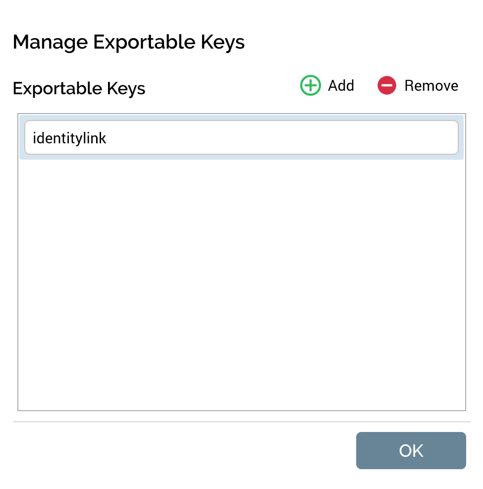Select the highlighted identitylink row border
The height and width of the screenshot is (489, 483).
[241, 157]
